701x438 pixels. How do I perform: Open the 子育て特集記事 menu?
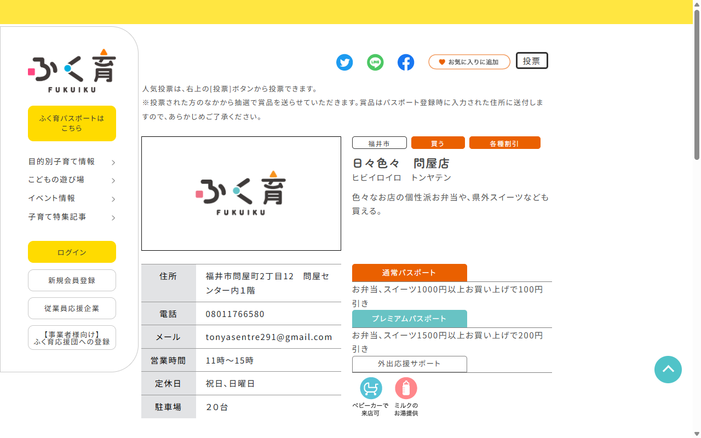[57, 217]
